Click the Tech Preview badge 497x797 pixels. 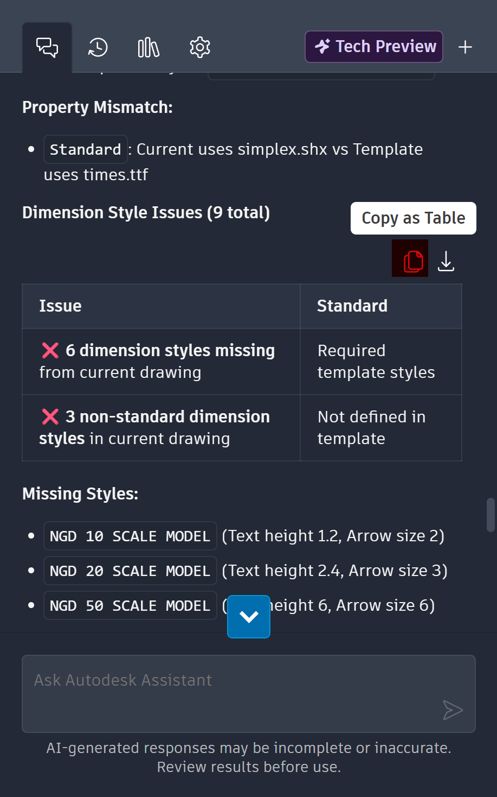point(374,47)
